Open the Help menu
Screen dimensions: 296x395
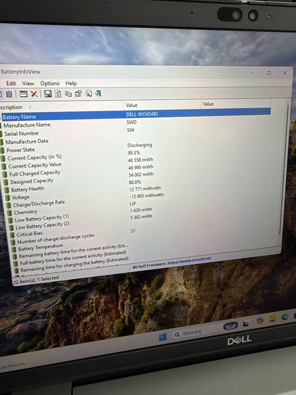click(71, 84)
